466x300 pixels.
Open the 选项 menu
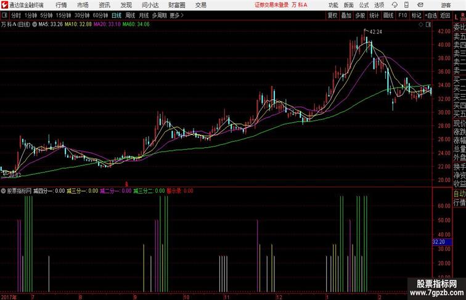click(379, 5)
